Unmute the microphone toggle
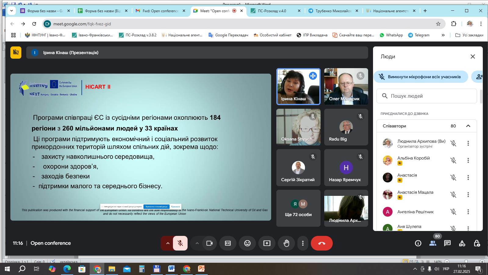This screenshot has height=275, width=488. [180, 243]
